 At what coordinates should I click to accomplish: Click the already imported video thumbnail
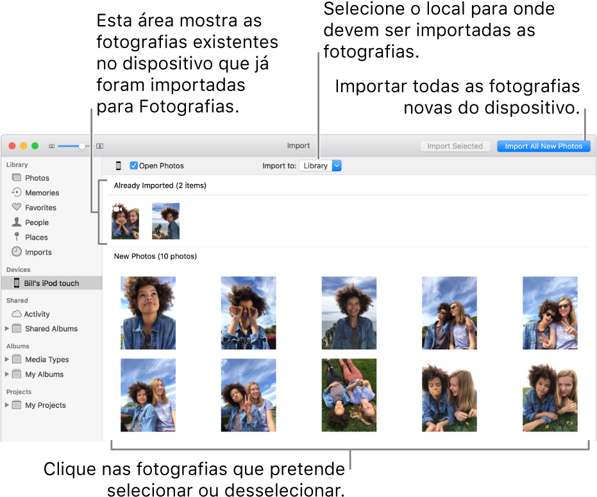[x=125, y=221]
